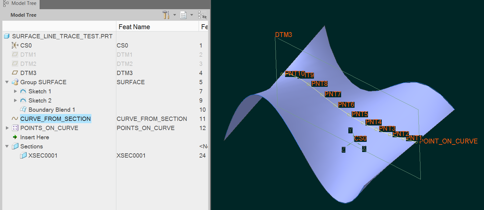
Task: Select the root SURFACE_LINE_TRACE_TEST.PRT part icon
Action: 7,36
